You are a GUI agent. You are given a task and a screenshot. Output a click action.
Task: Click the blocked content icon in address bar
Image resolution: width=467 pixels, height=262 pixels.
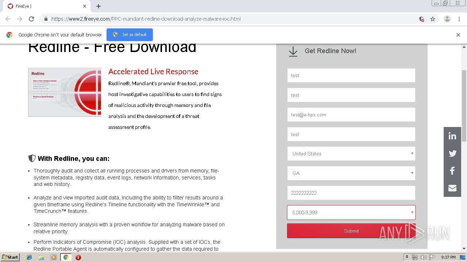[x=421, y=19]
